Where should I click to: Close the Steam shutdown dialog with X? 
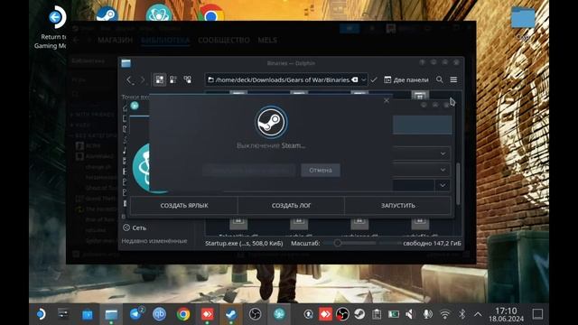point(387,100)
